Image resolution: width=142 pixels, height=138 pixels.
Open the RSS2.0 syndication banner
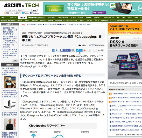[x=125, y=43]
